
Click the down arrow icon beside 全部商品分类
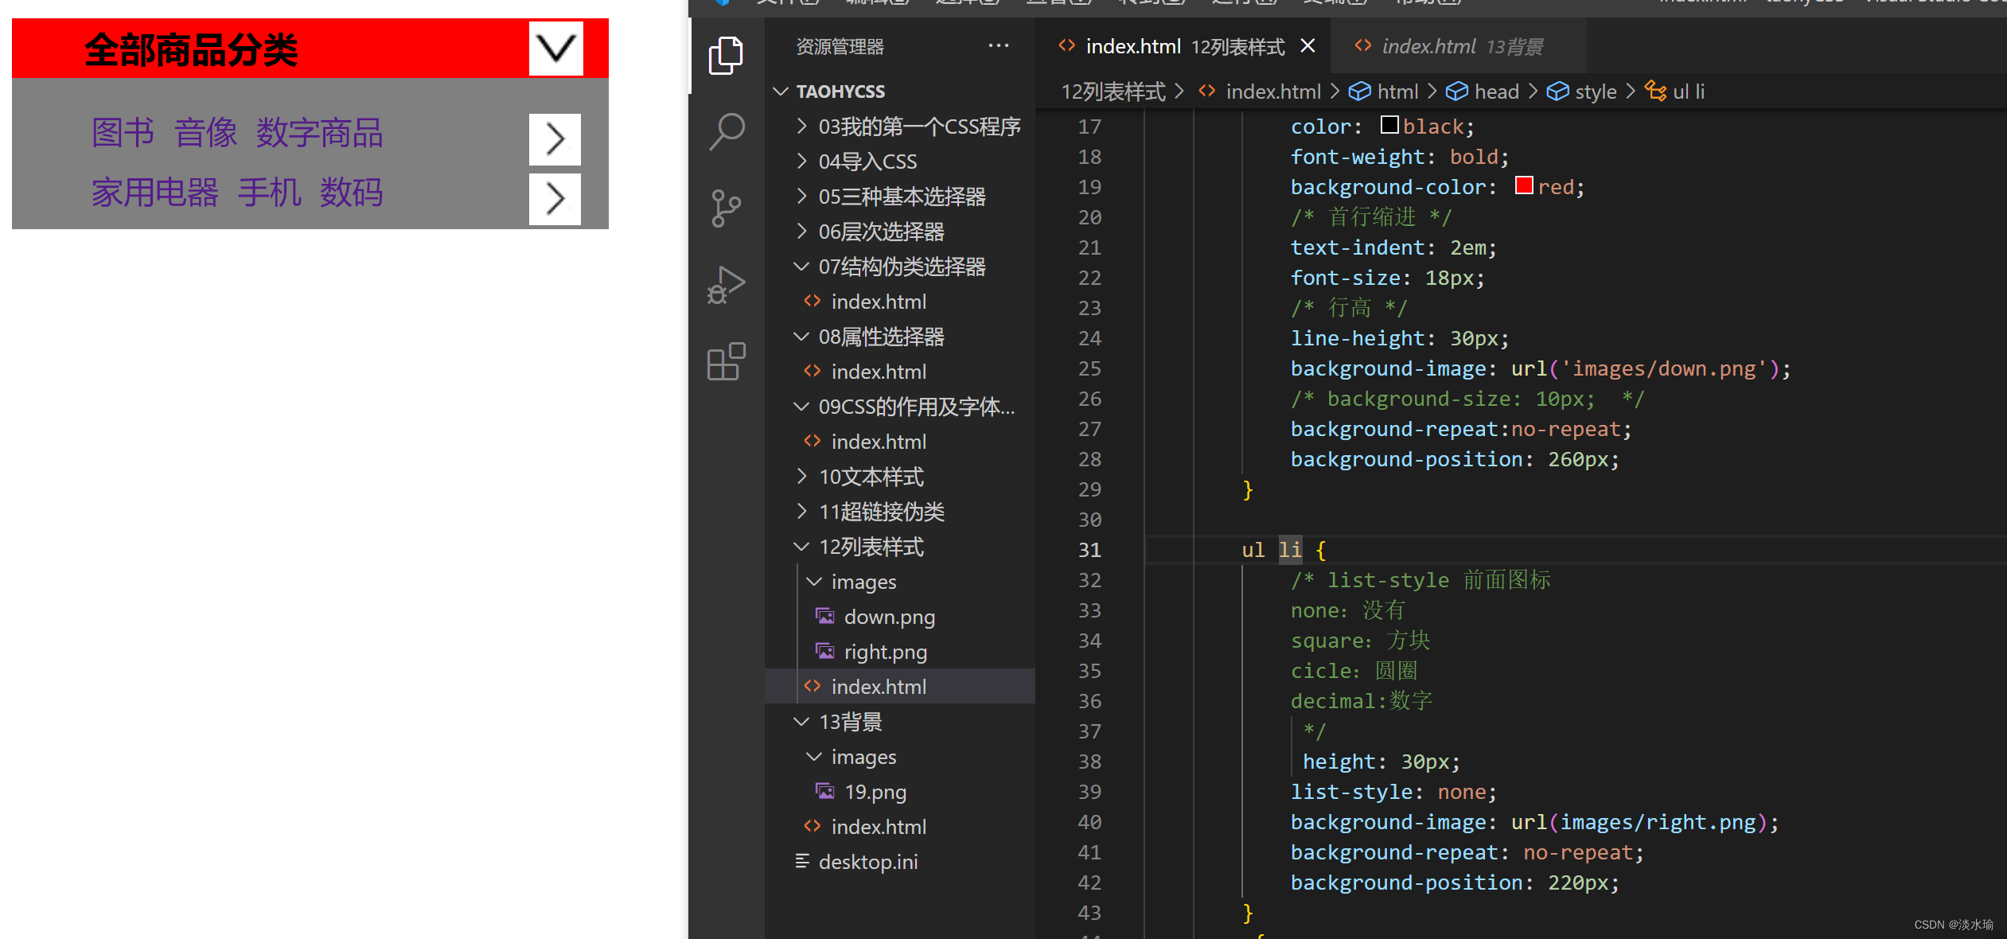pos(555,49)
